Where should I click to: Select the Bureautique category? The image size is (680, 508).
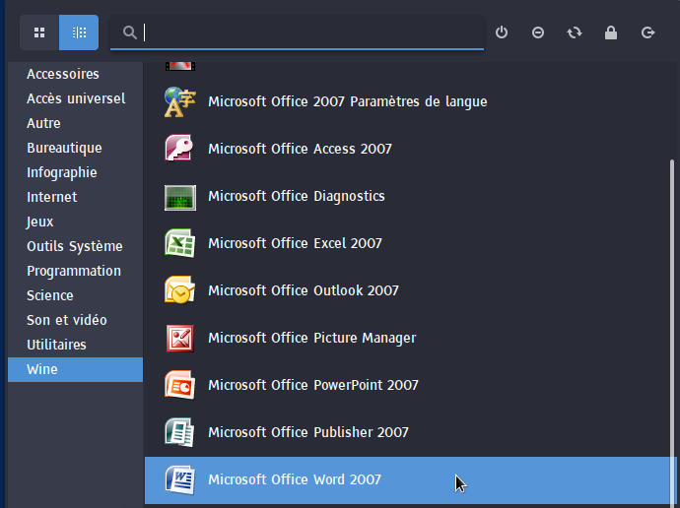click(x=64, y=148)
